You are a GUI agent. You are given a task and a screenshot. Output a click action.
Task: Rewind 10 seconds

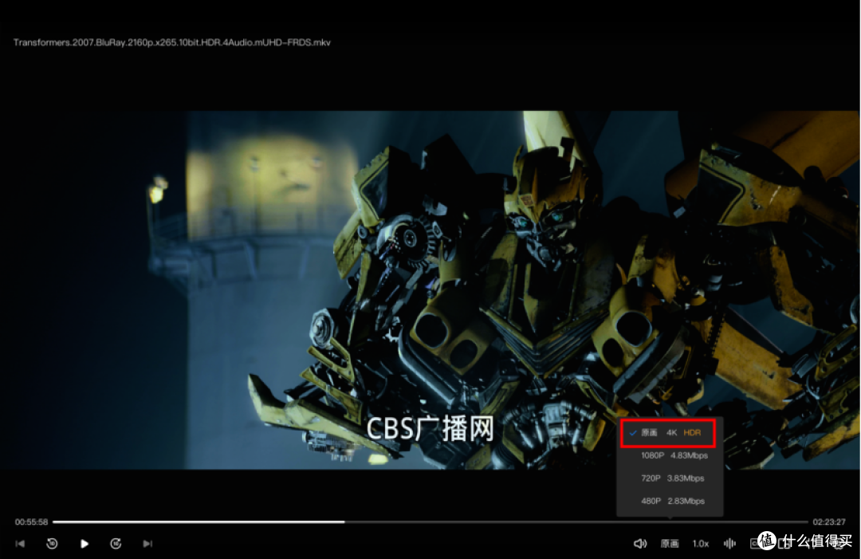point(52,544)
